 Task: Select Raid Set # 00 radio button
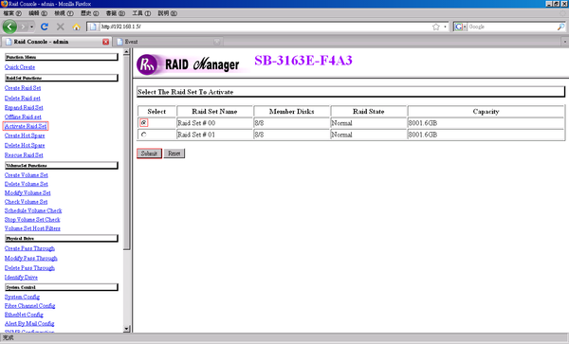point(144,123)
